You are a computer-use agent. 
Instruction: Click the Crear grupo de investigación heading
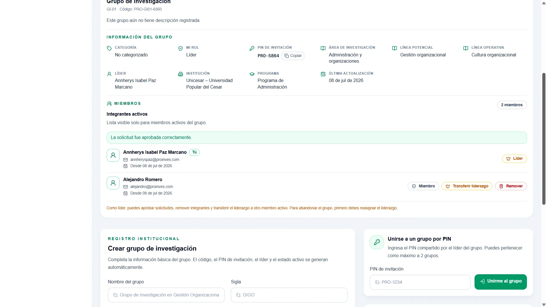point(152,249)
